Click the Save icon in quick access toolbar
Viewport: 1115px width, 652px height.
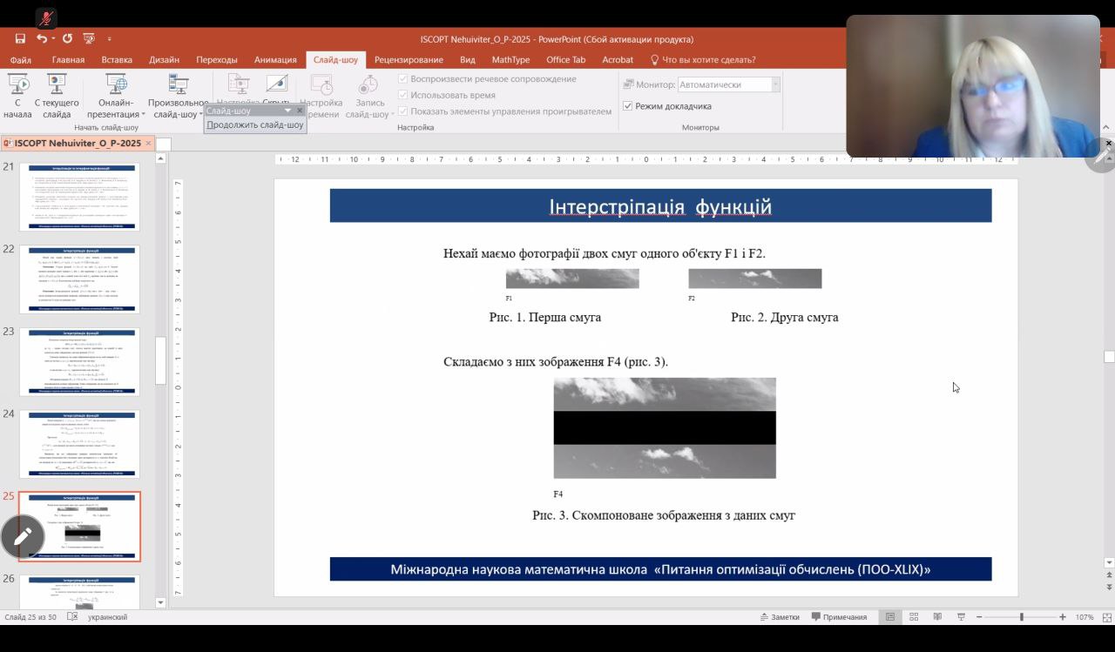20,39
